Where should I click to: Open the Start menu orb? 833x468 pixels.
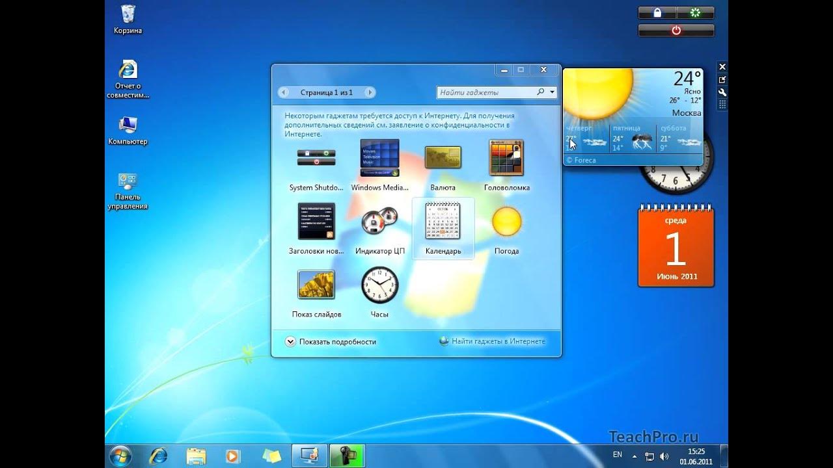pyautogui.click(x=120, y=456)
